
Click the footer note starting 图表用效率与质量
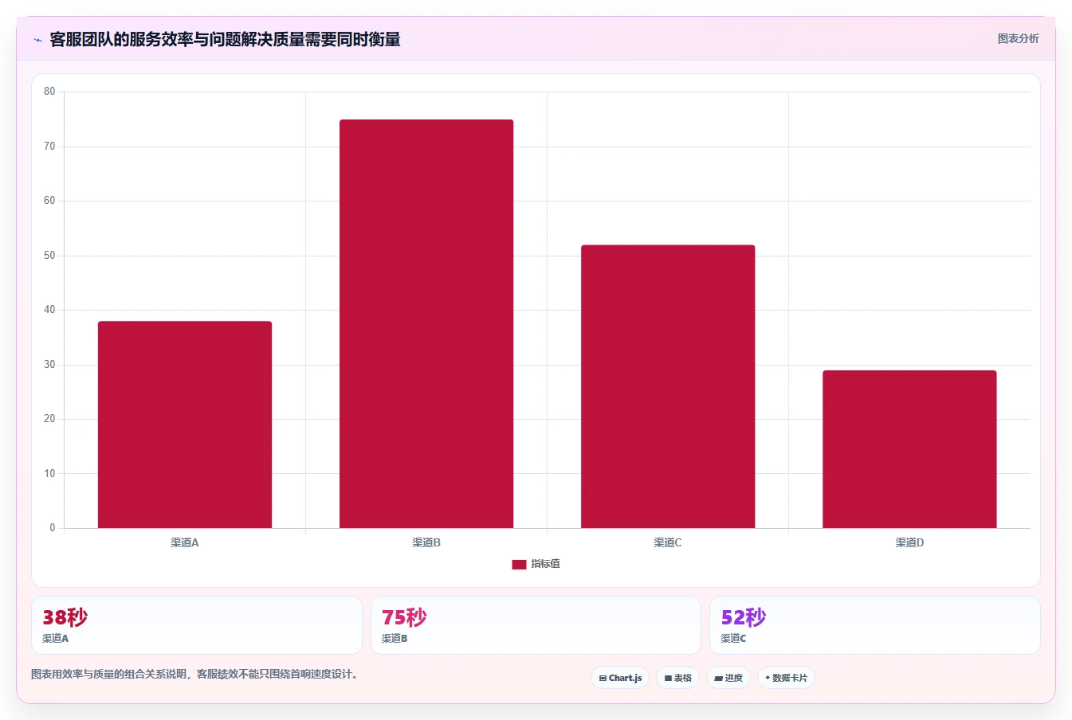coord(196,674)
